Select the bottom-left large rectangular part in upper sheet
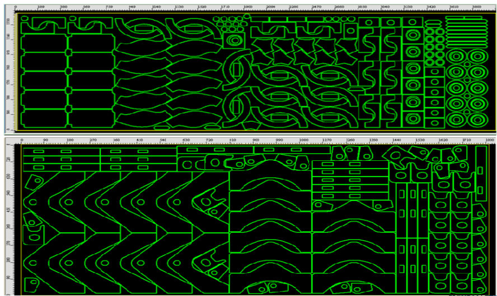This screenshot has height=296, width=497. (x=44, y=116)
